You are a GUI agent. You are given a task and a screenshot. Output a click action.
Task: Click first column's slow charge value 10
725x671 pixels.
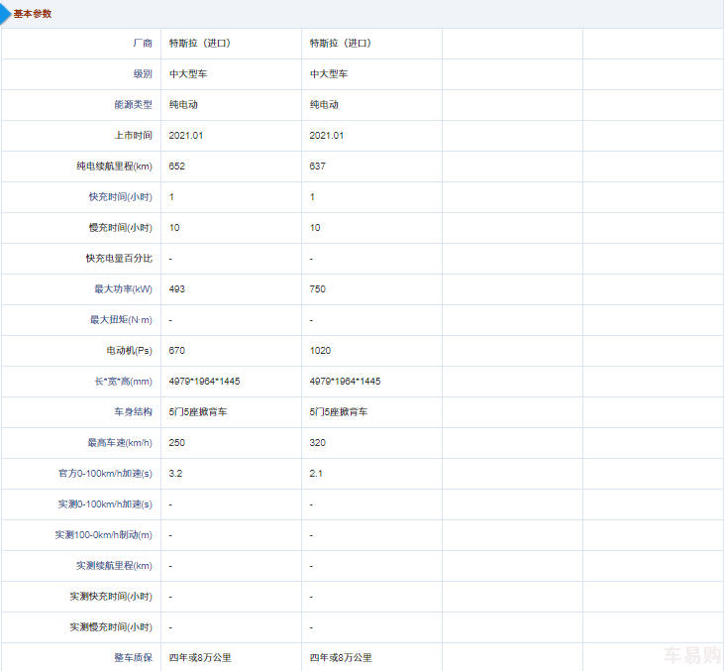(174, 228)
